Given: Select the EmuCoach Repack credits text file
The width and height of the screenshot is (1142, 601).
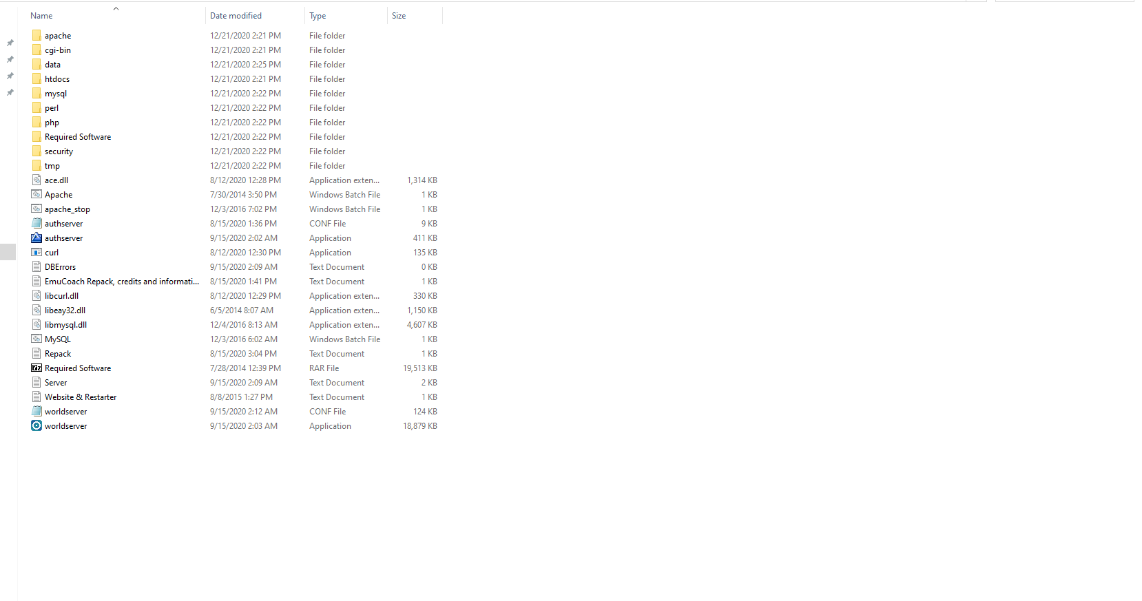Looking at the screenshot, I should click(122, 281).
